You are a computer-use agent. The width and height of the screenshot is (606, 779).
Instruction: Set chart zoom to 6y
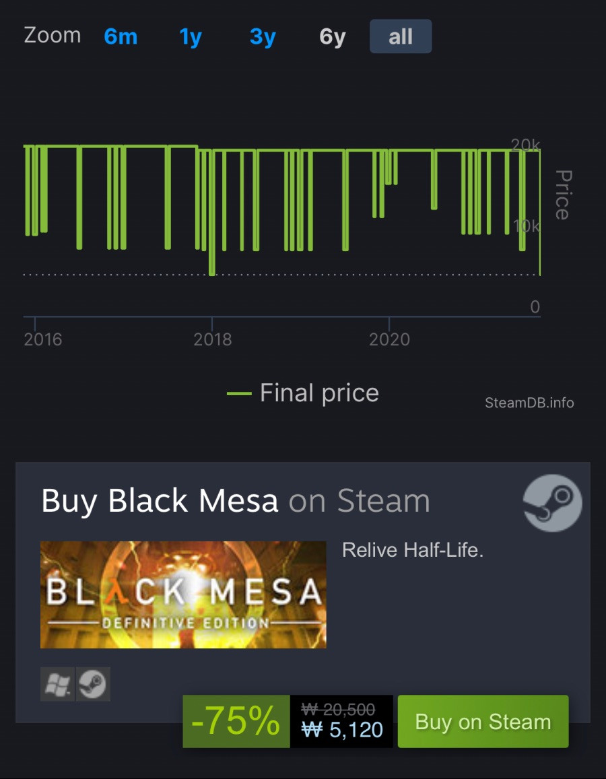click(x=333, y=36)
